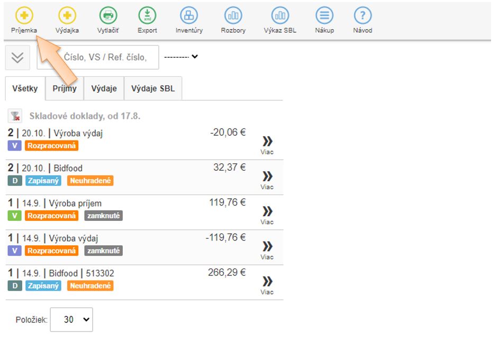
Task: Click the Vytlačiť printer icon
Action: point(108,16)
